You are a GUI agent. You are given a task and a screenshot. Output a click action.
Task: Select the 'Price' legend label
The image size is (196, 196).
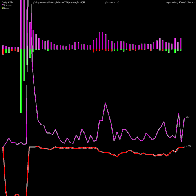(6, 9)
